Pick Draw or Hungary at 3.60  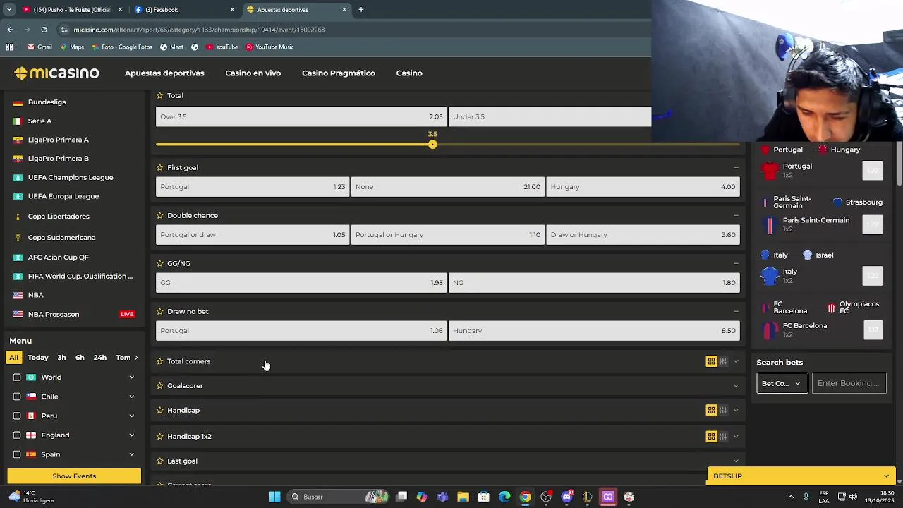point(643,235)
